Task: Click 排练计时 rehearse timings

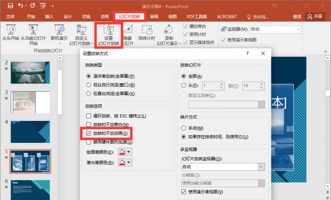Action: 147,33
